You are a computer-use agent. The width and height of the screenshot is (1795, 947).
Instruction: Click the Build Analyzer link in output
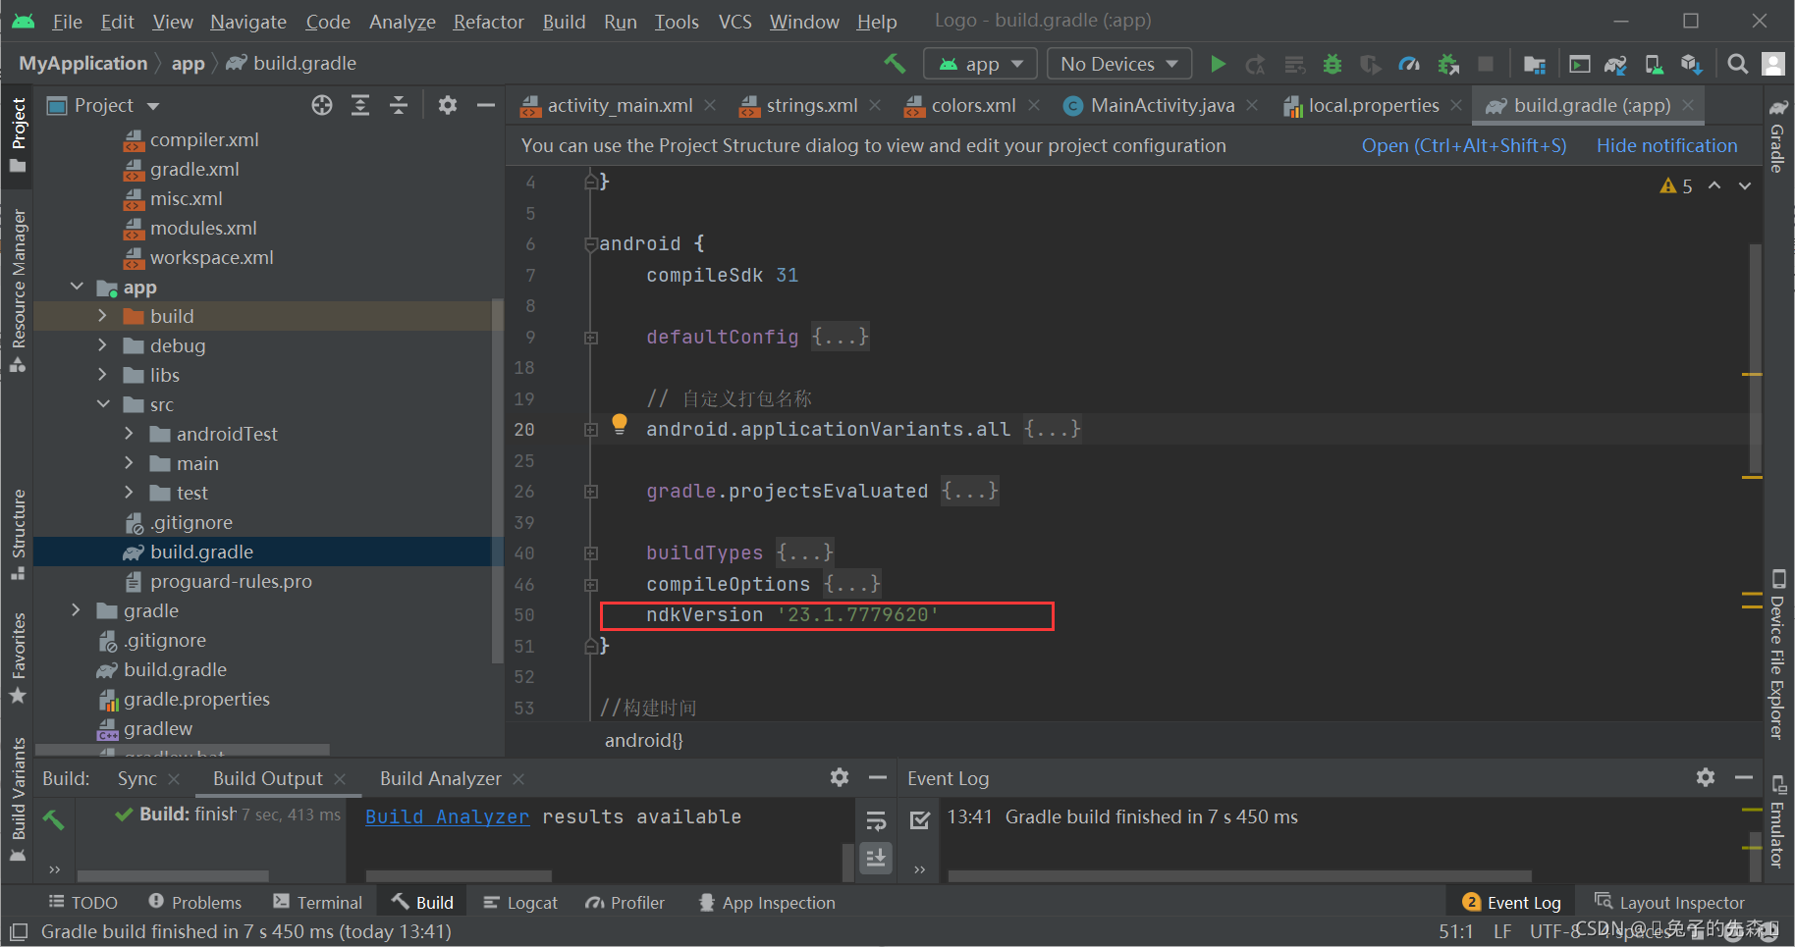coord(447,816)
